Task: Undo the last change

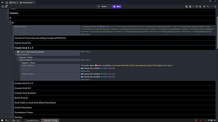Action: 208,7
